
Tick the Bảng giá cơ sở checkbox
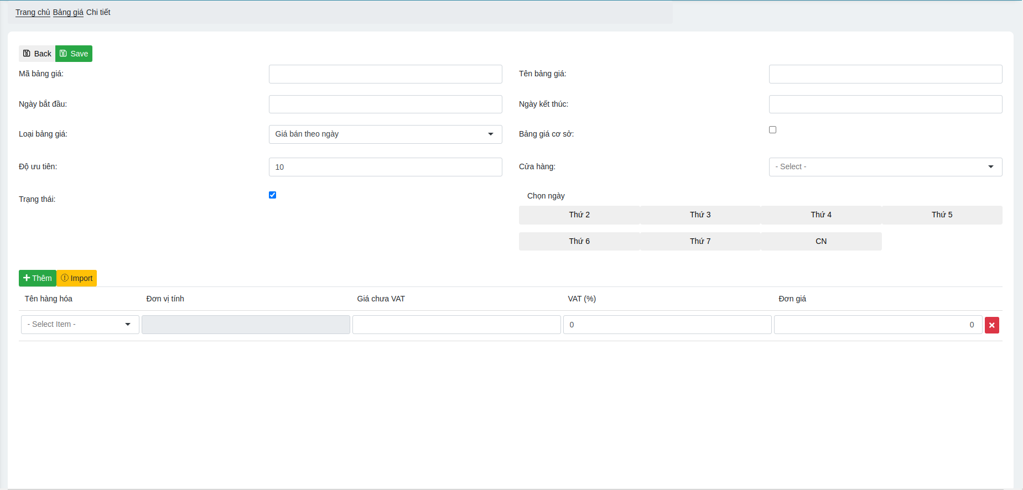tap(772, 130)
